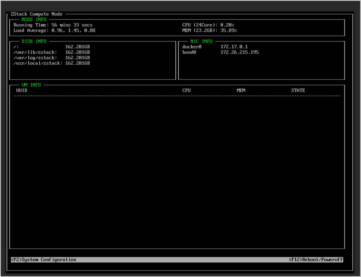Screen dimensions: 361x277
Task: Click the bond0 interface name
Action: tap(189, 52)
